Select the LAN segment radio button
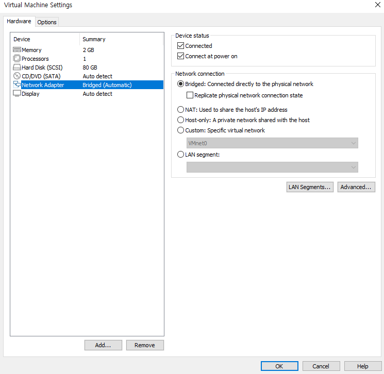This screenshot has width=384, height=374. (180, 155)
